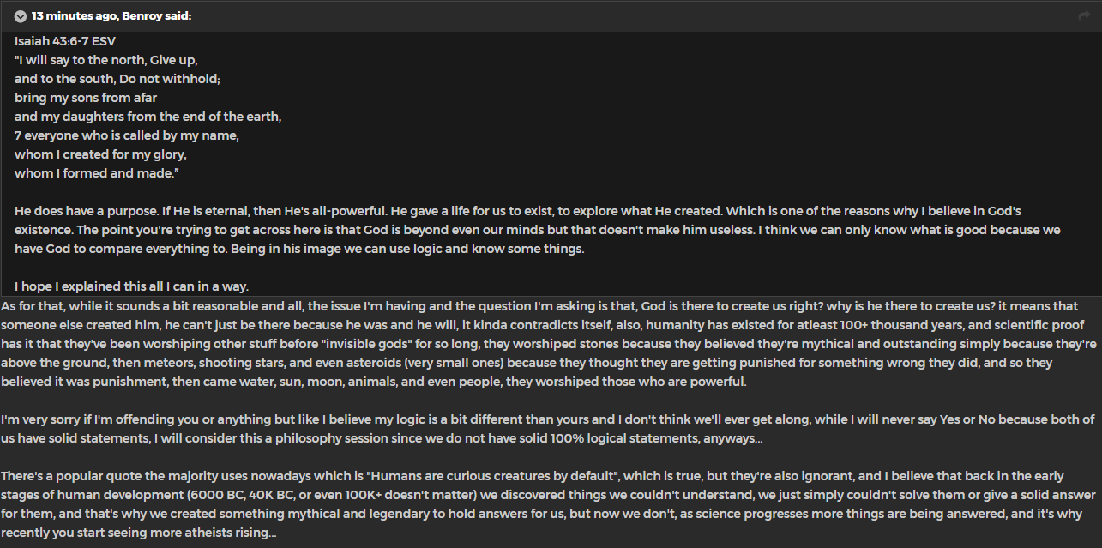Collapse the quote from Benroy

tap(21, 16)
